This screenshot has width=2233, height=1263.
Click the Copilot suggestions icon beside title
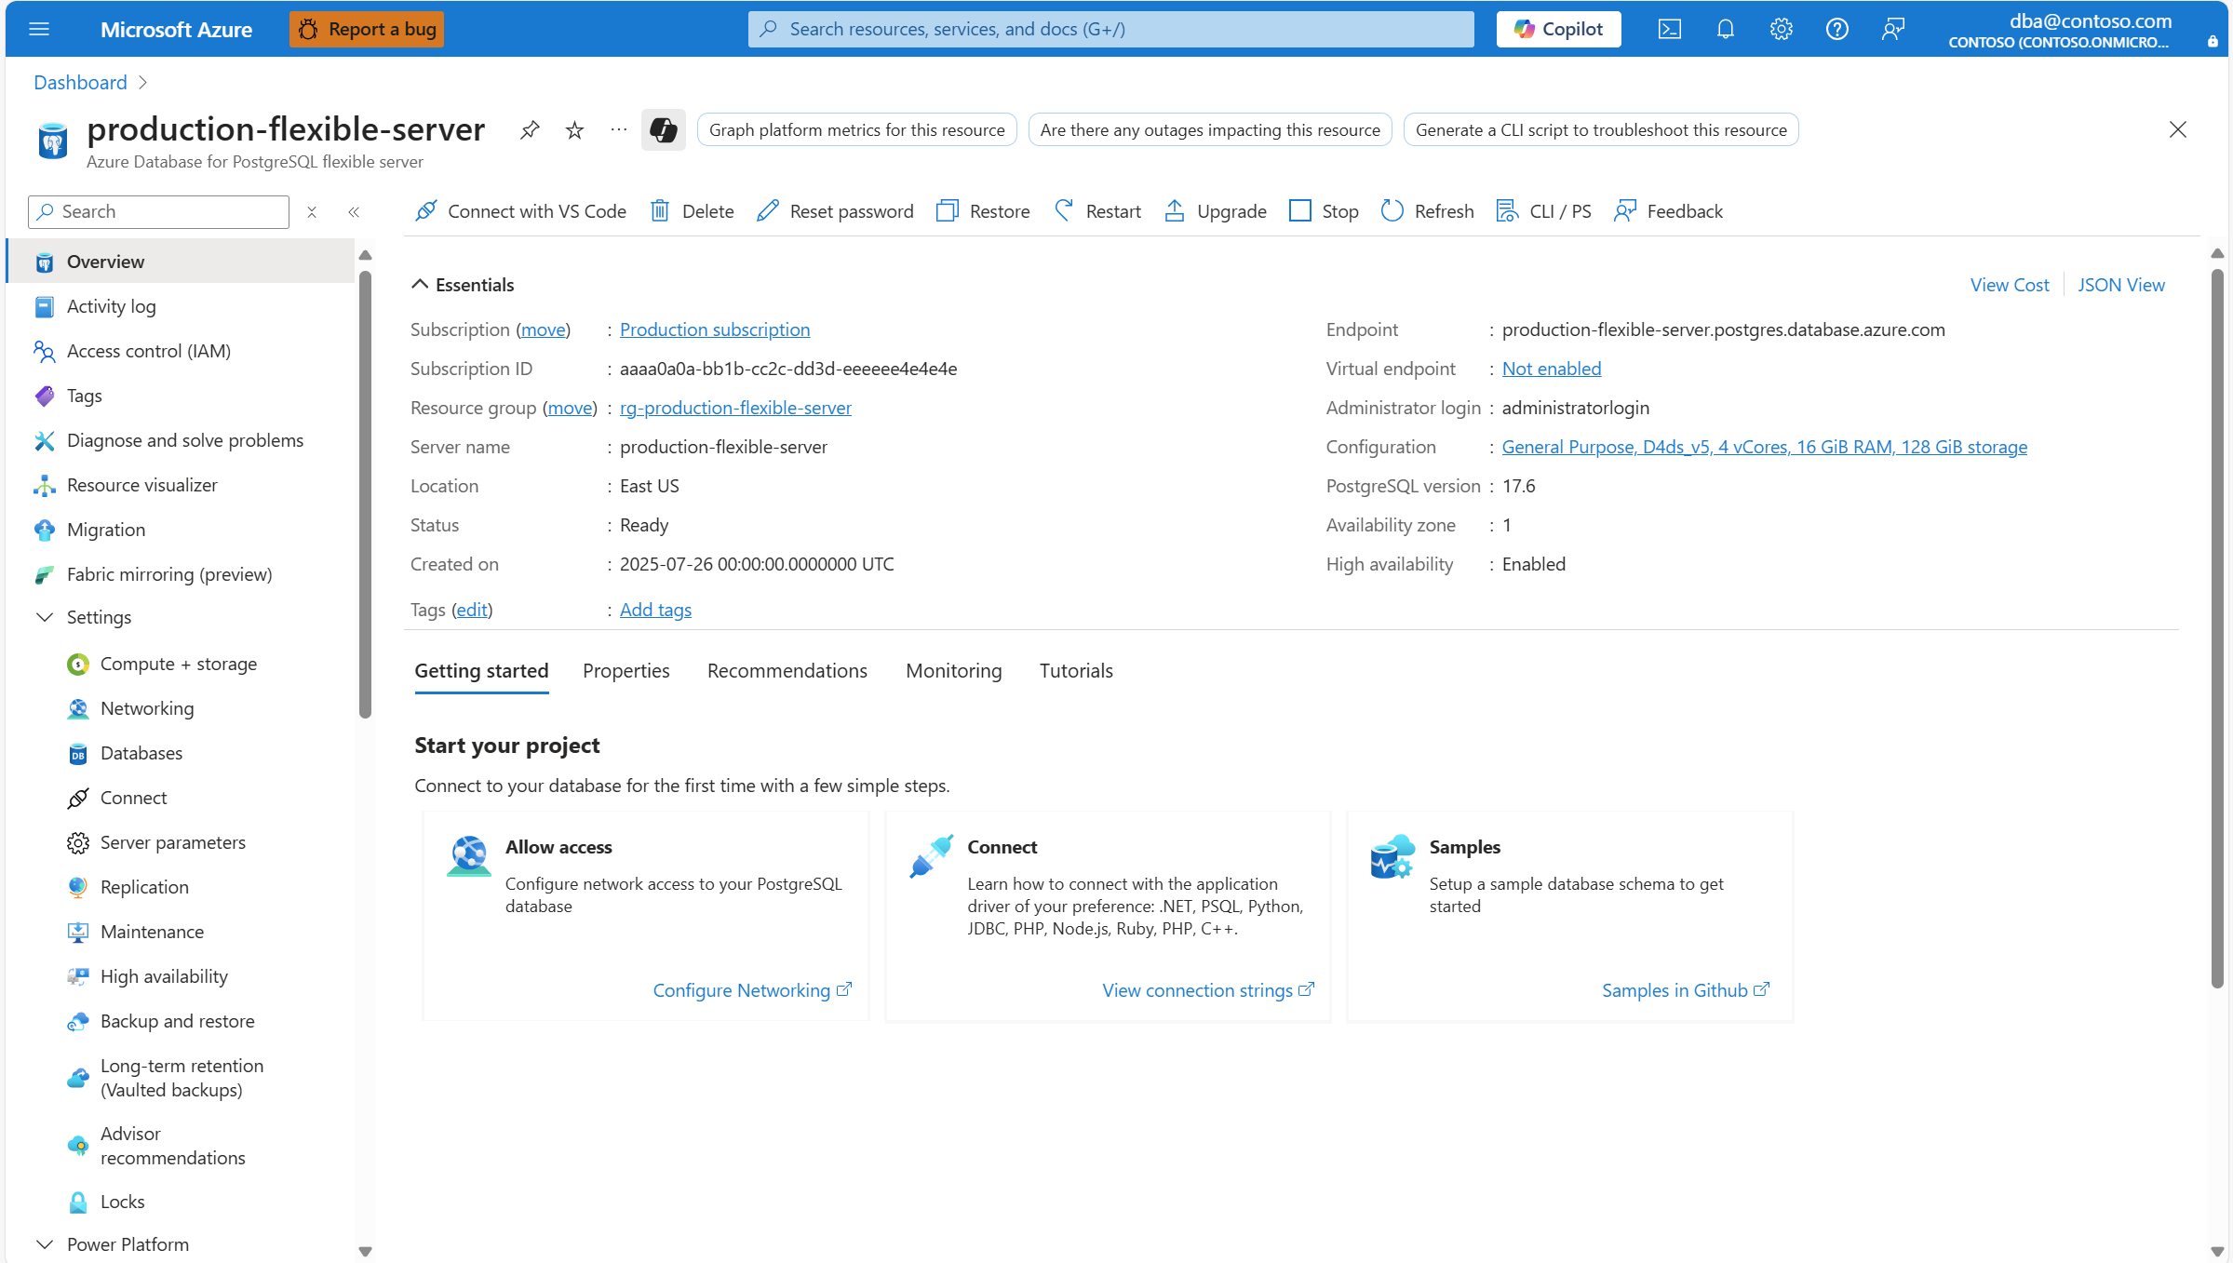(x=663, y=130)
